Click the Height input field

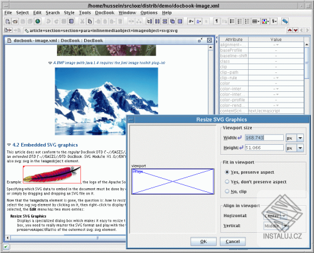click(264, 148)
